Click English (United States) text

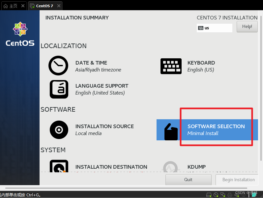pos(100,93)
